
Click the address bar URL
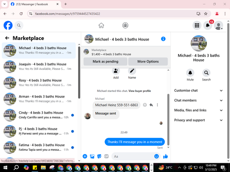(68, 14)
